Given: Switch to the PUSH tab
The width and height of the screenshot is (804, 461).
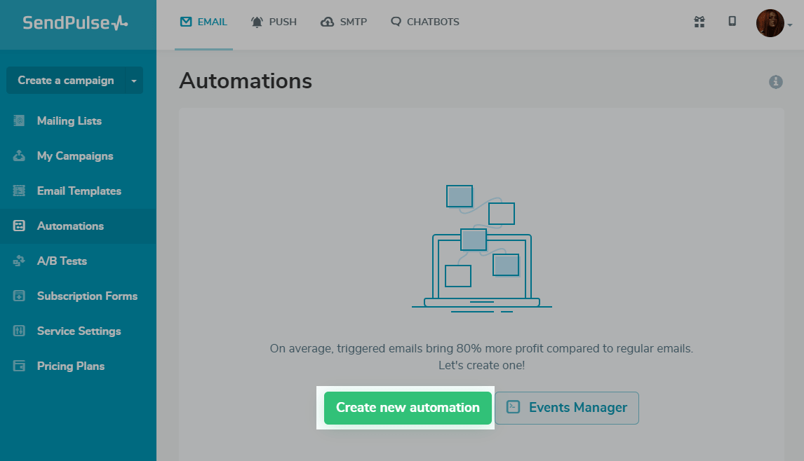Looking at the screenshot, I should (x=274, y=22).
